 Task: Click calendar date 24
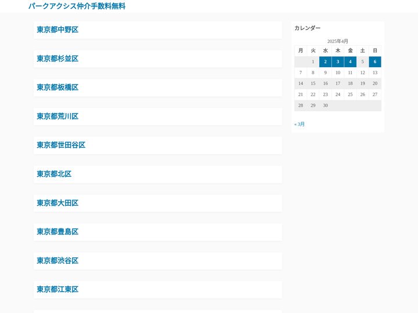338,94
